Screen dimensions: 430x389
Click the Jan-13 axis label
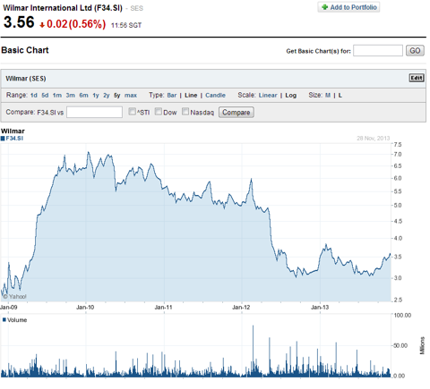(x=320, y=308)
